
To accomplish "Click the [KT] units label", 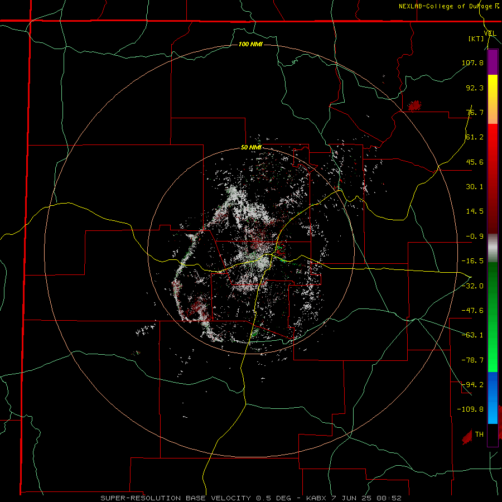I will click(476, 38).
